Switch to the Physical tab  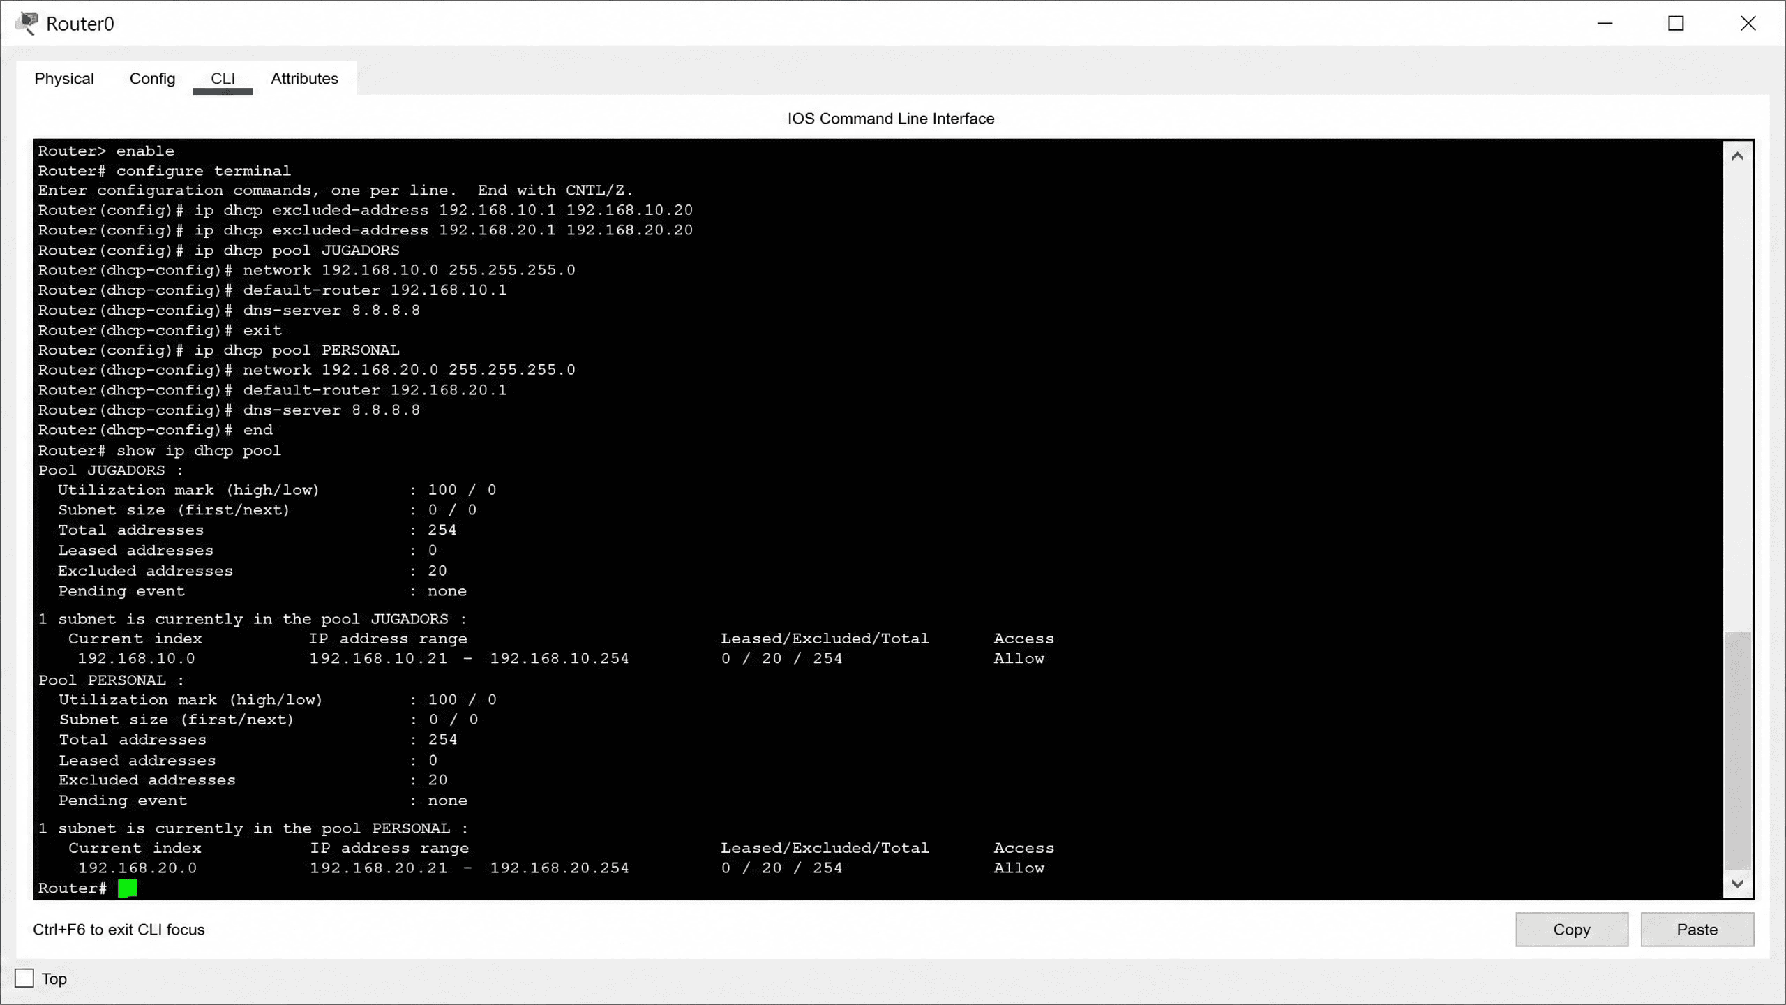point(64,78)
